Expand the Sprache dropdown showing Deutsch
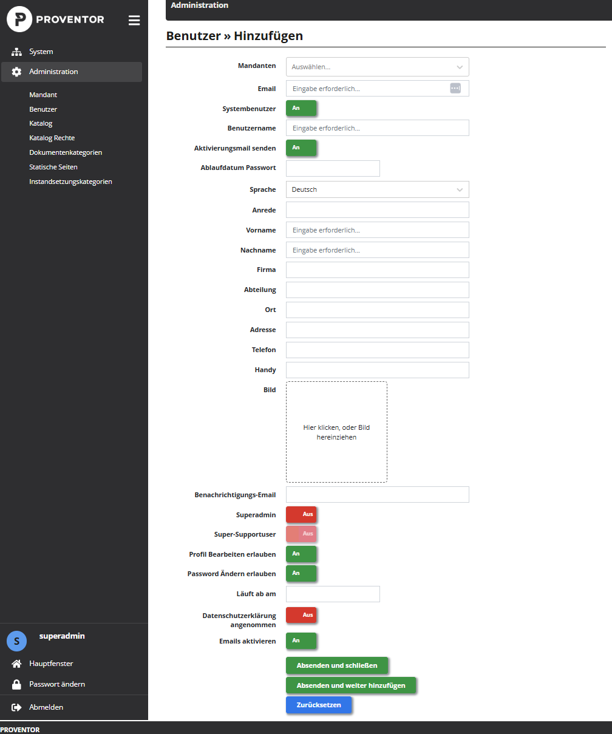Viewport: 612px width, 734px height. click(x=377, y=189)
